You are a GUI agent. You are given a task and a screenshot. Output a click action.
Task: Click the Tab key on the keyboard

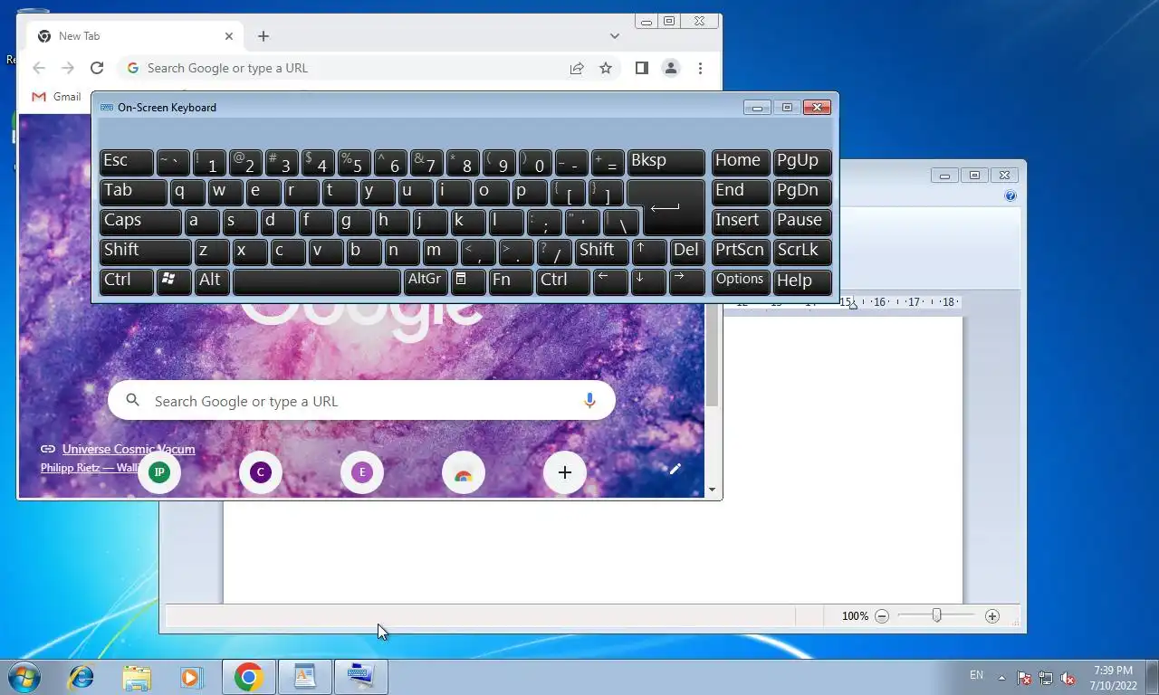(133, 192)
